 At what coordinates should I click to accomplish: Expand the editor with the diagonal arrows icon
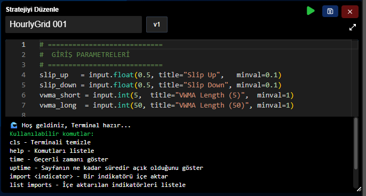pyautogui.click(x=353, y=27)
